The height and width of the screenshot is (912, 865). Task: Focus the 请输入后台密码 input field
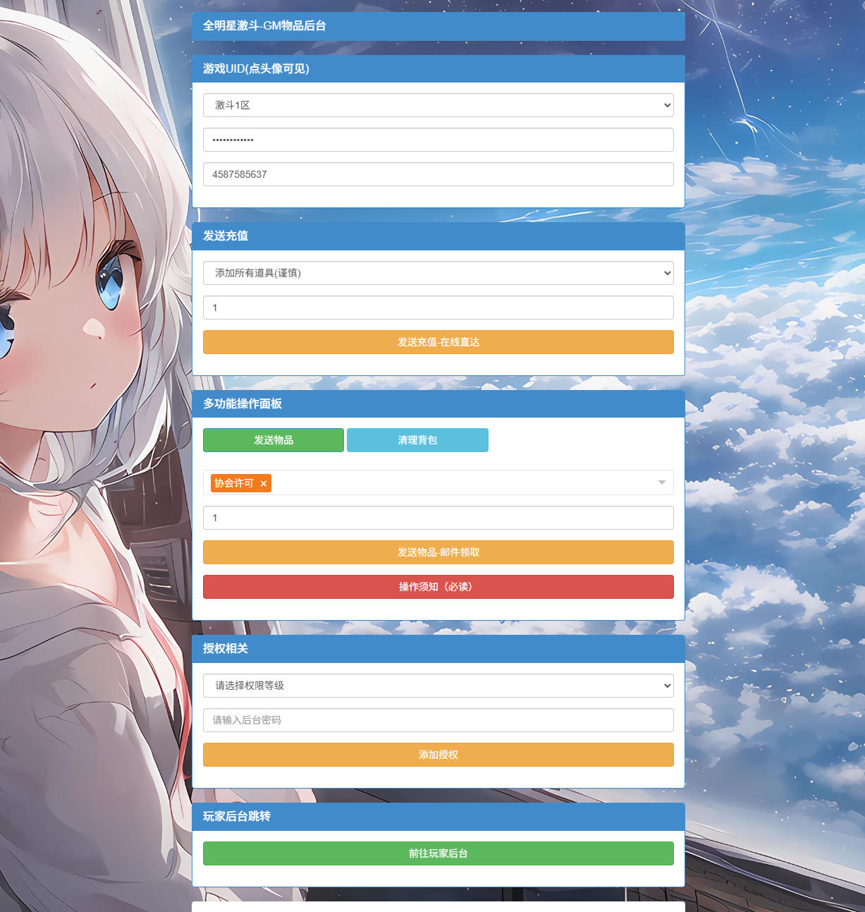(438, 720)
